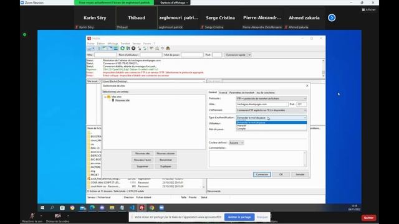Screen dimensions: 399x224
Task: Click the OK button
Action: tap(281, 174)
